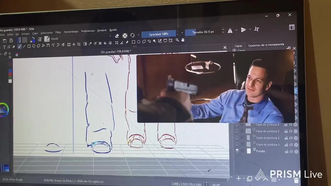
Task: Select the Polygon tool
Action: (38, 46)
